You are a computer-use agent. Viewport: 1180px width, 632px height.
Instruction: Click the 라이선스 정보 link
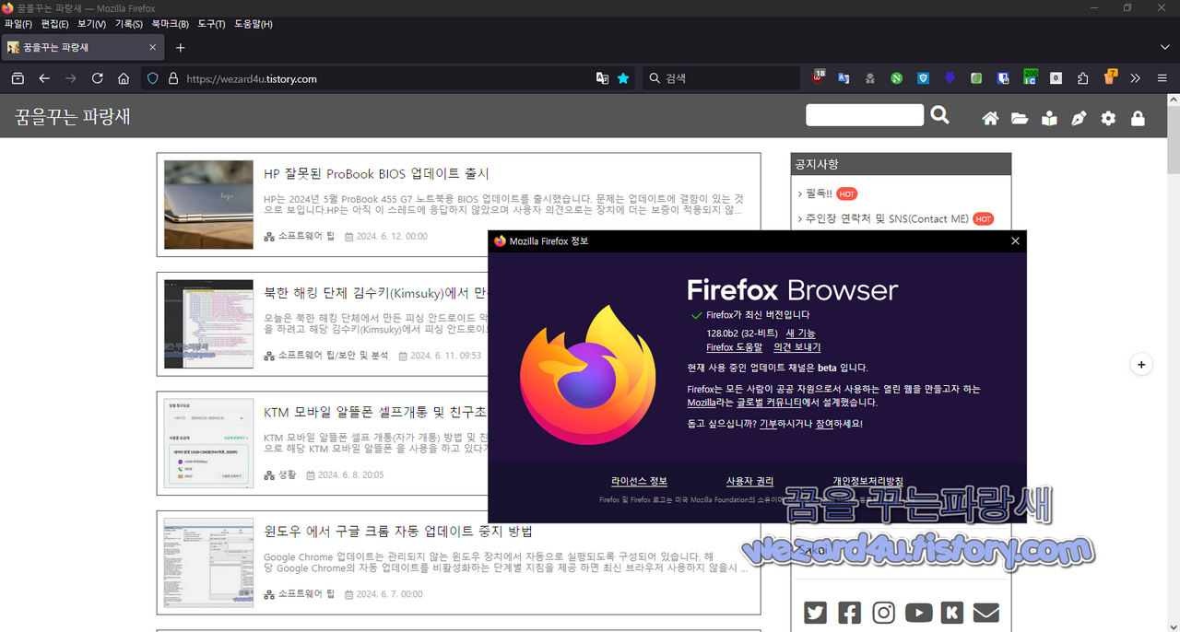pyautogui.click(x=639, y=481)
